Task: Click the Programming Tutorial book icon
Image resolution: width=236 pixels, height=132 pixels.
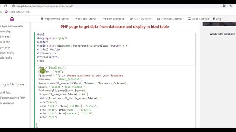Action: 42,19
